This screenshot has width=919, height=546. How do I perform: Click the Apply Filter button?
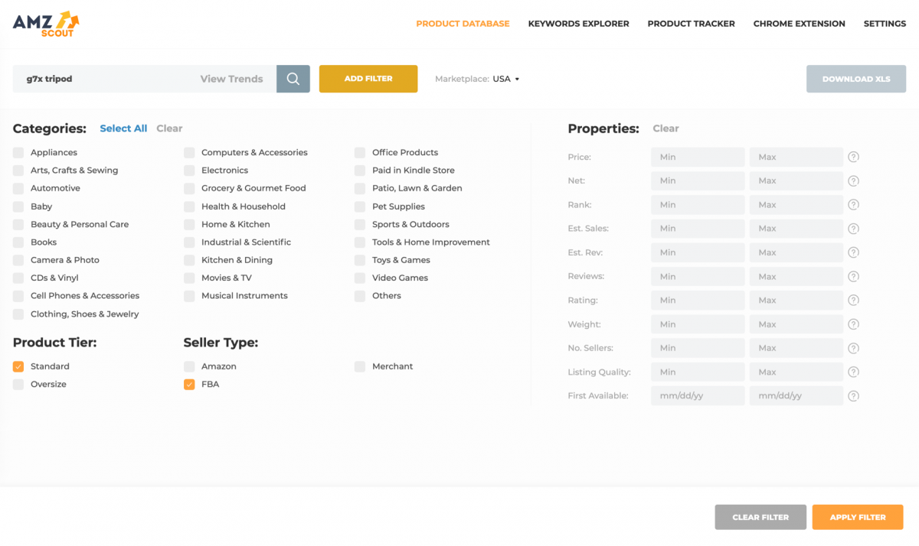858,517
